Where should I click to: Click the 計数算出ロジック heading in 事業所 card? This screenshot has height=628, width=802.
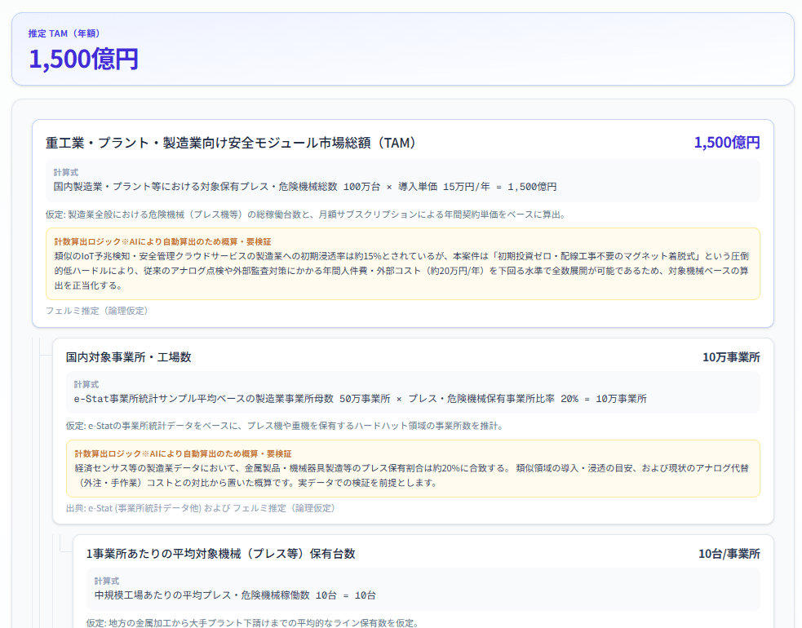pyautogui.click(x=183, y=453)
